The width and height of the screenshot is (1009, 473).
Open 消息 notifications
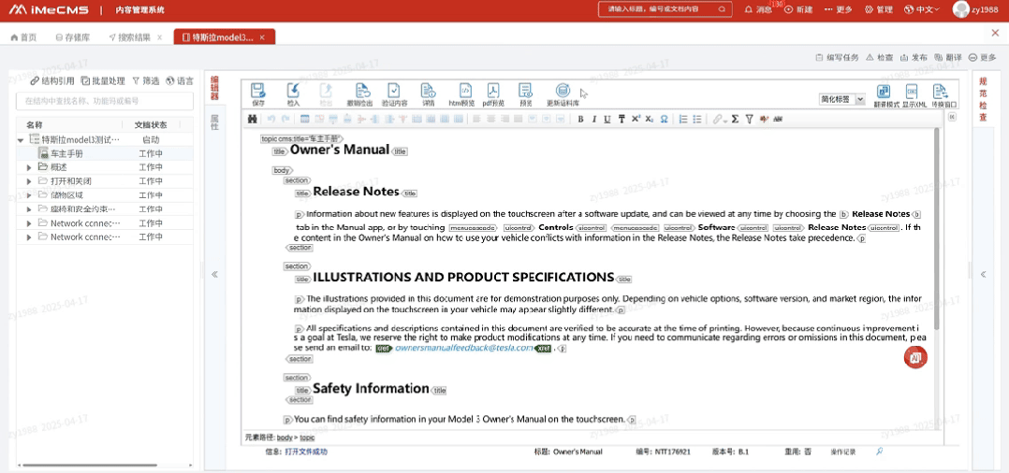coord(759,9)
